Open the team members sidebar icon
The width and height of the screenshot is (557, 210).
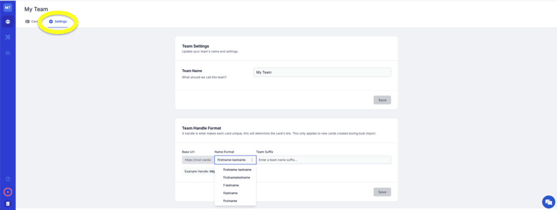click(8, 22)
